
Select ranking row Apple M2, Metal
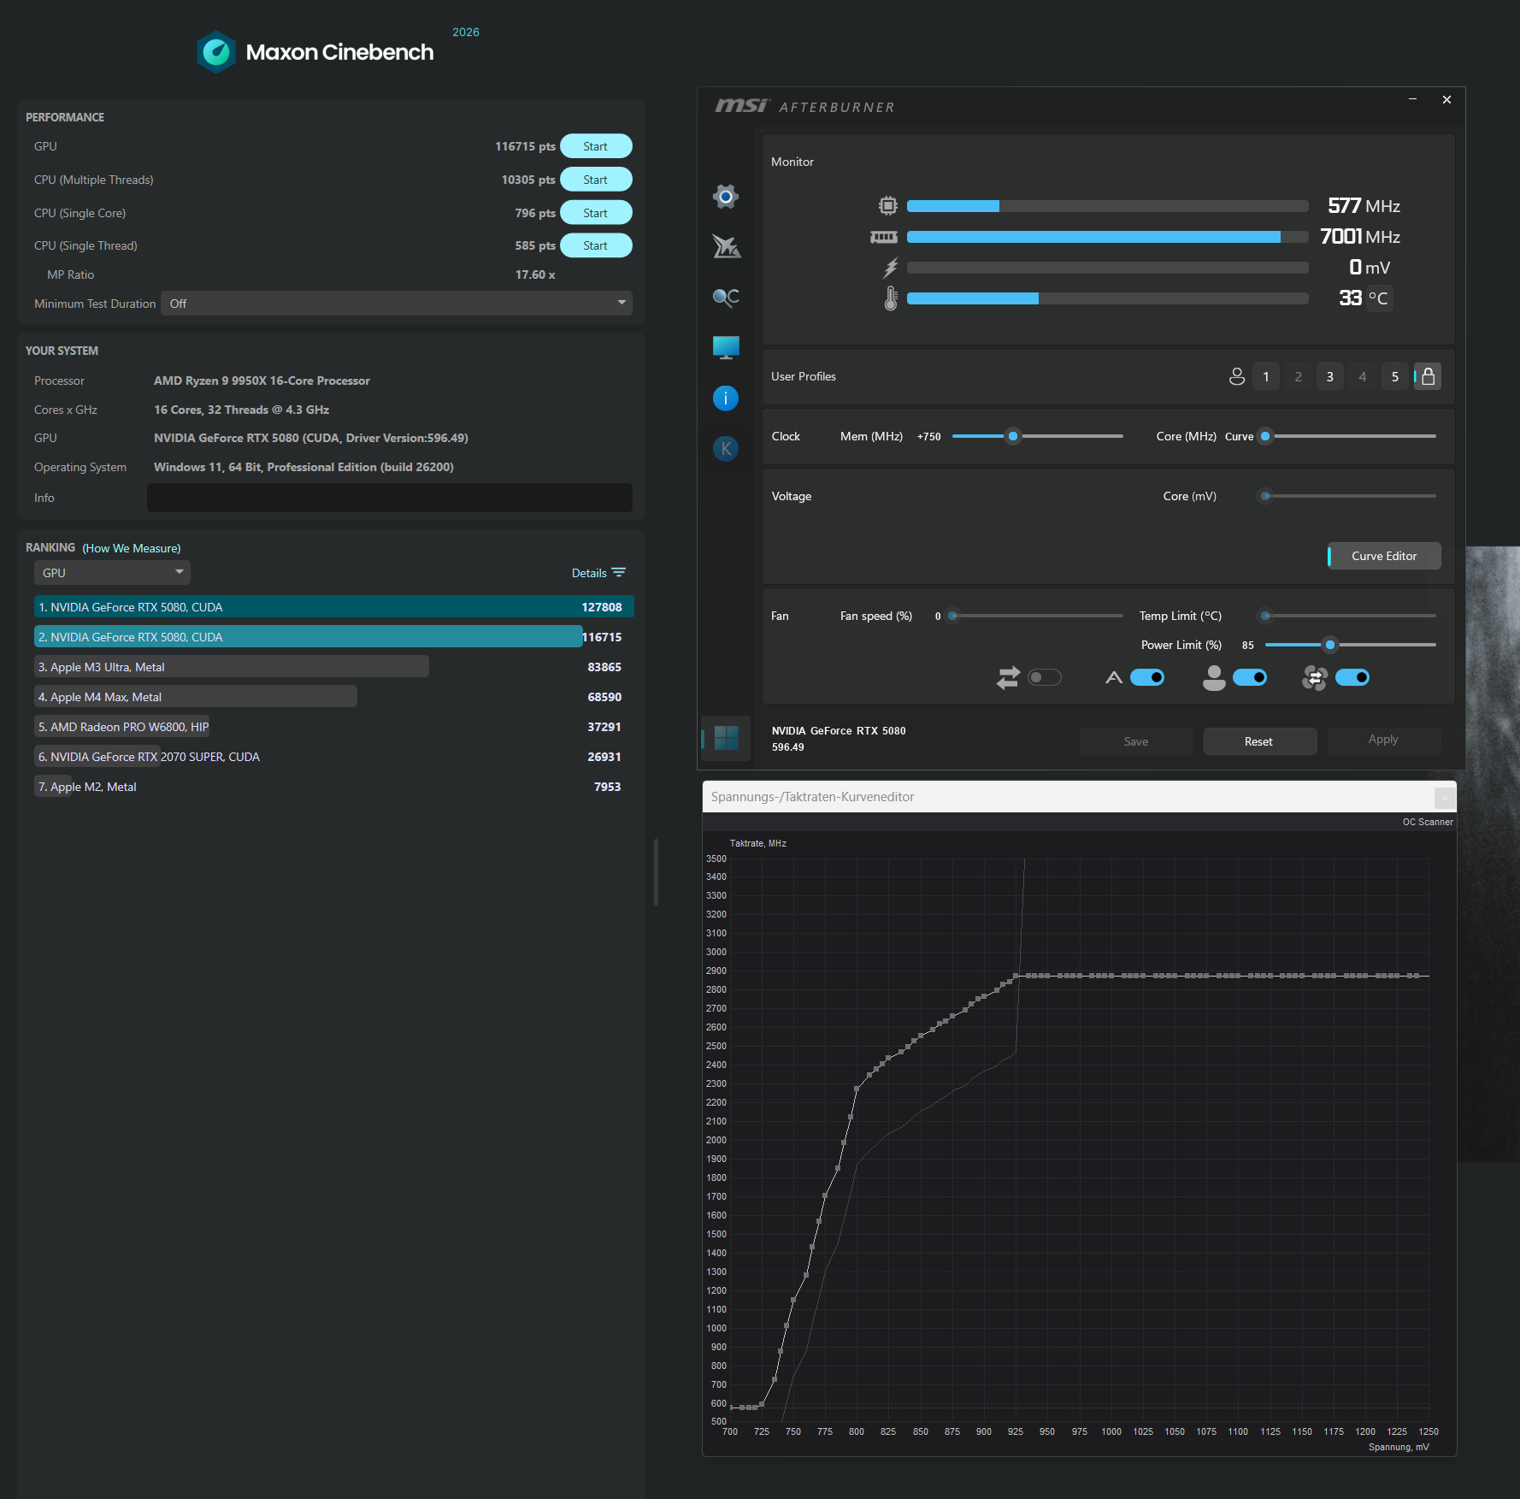(334, 787)
